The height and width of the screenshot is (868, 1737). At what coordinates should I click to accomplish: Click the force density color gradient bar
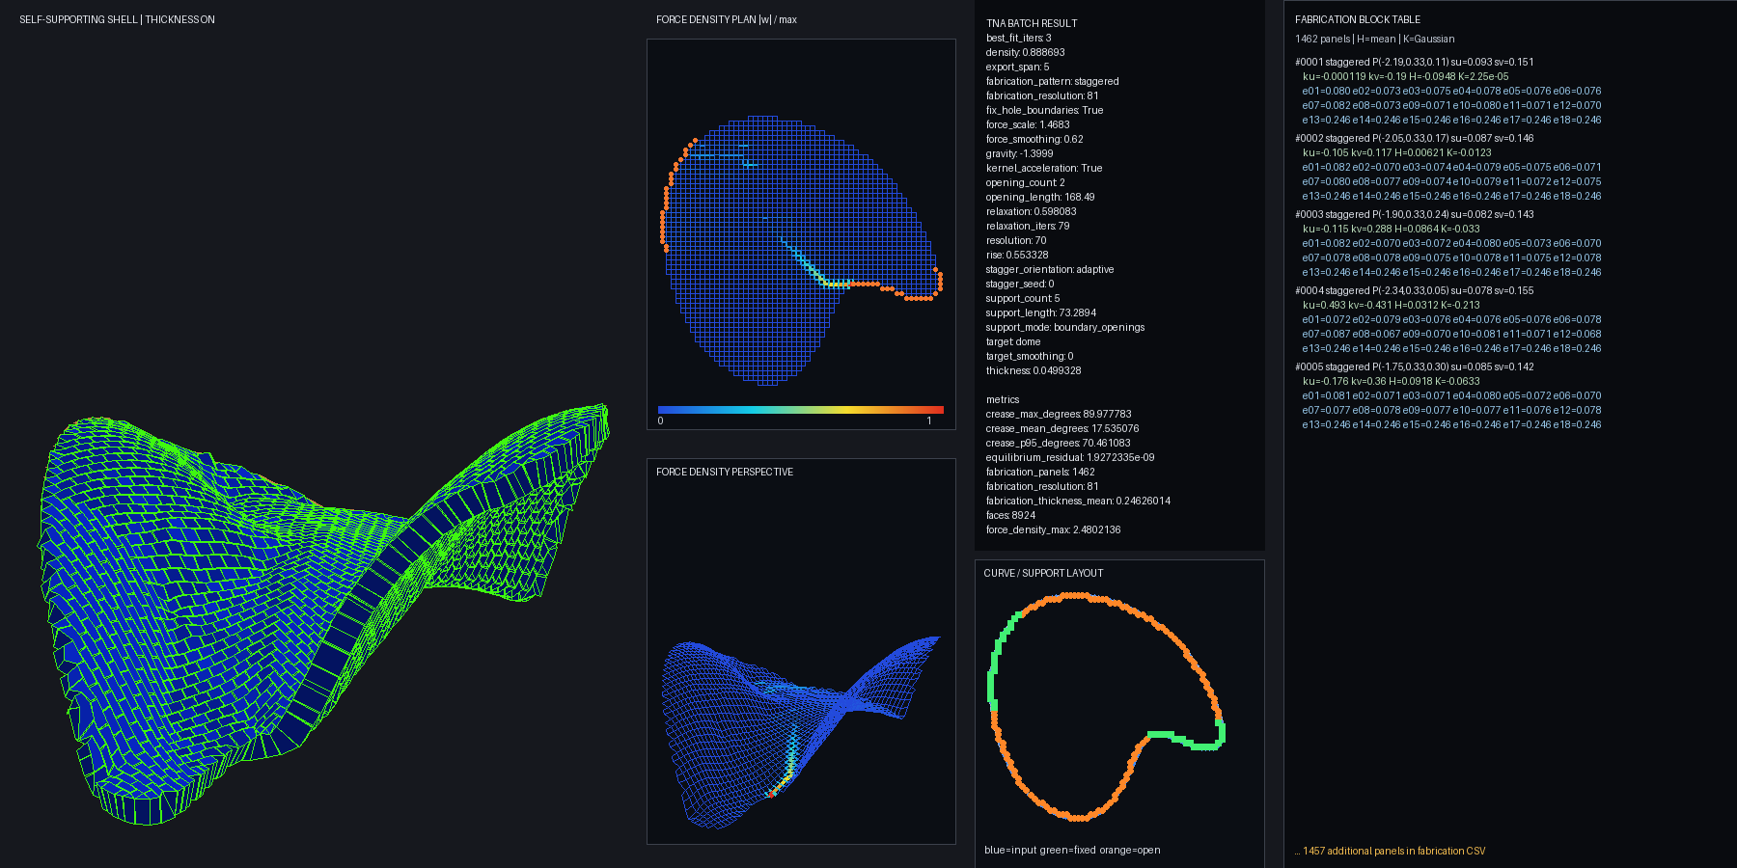pyautogui.click(x=801, y=410)
